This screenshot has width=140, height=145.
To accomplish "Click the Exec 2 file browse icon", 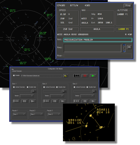I will (x=64, y=91).
